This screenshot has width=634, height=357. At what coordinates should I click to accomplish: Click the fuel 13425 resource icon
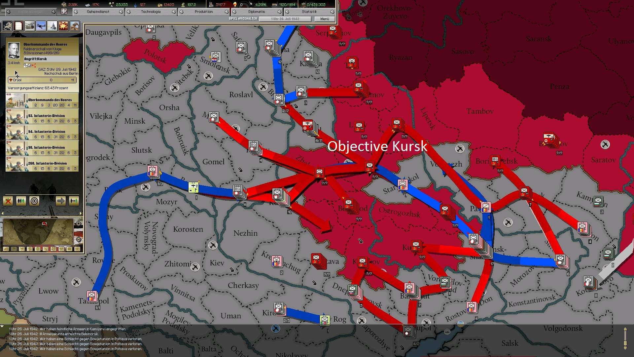click(160, 5)
